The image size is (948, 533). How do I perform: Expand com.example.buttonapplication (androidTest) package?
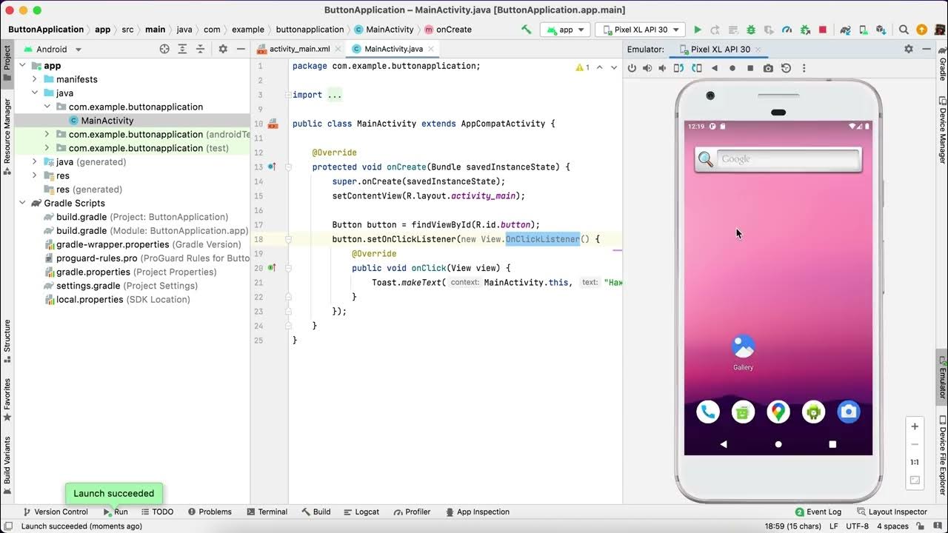(x=47, y=134)
